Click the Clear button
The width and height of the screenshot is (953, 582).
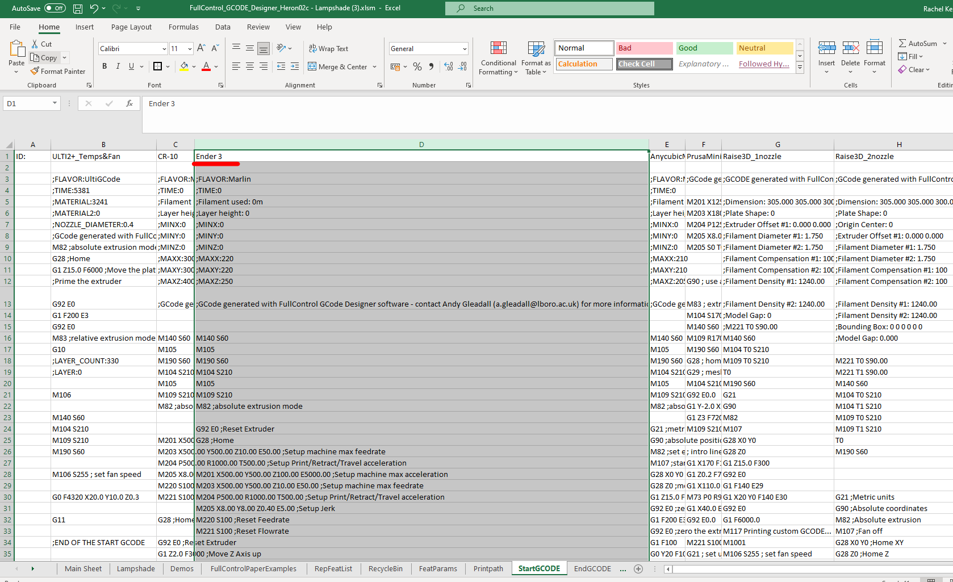(x=914, y=70)
